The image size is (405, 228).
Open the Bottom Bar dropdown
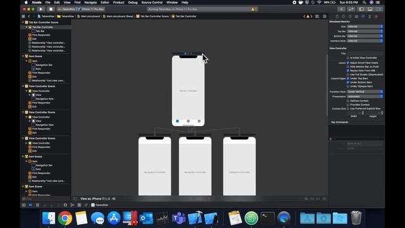(x=364, y=36)
